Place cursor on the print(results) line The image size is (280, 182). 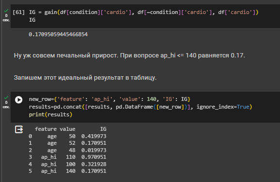pyautogui.click(x=51, y=114)
